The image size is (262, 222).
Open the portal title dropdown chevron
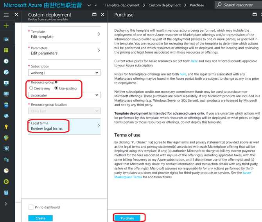90,5
